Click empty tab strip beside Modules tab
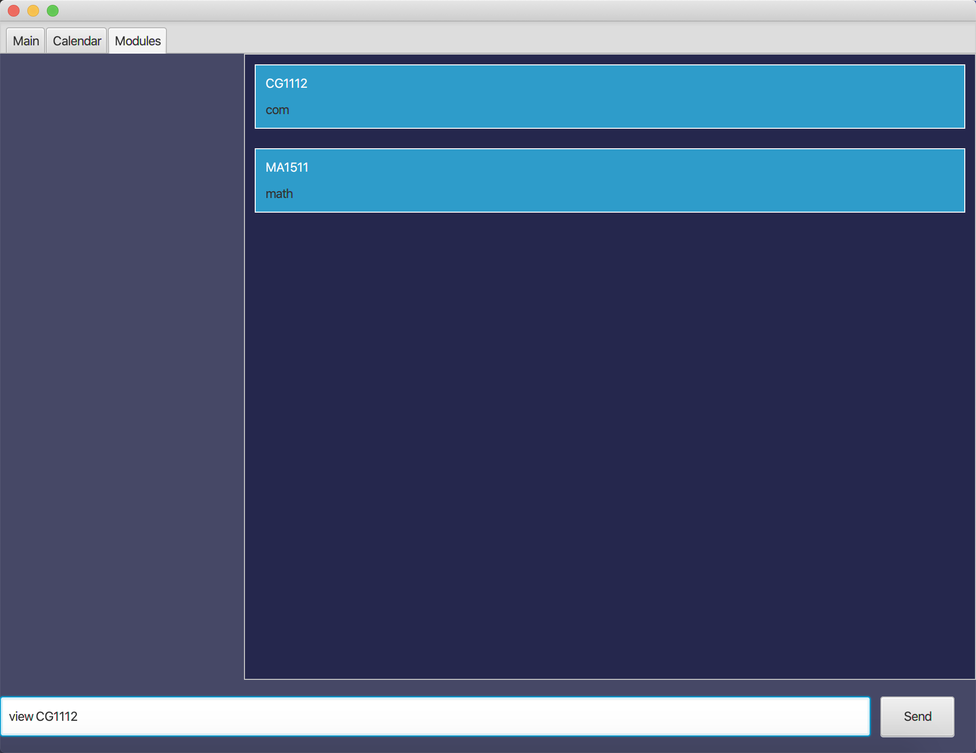The width and height of the screenshot is (976, 753). [537, 39]
